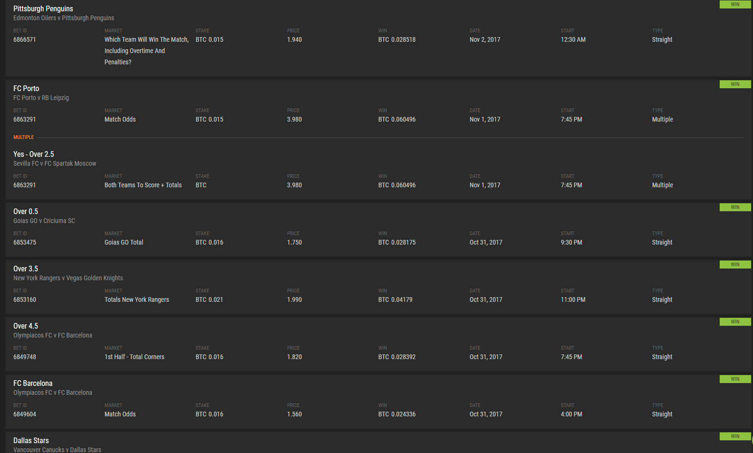753x453 pixels.
Task: Click the WIN badge on Pittsburgh Penguins bet
Action: [735, 4]
